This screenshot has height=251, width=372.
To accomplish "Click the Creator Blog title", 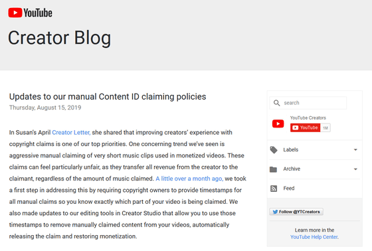I will click(x=59, y=38).
